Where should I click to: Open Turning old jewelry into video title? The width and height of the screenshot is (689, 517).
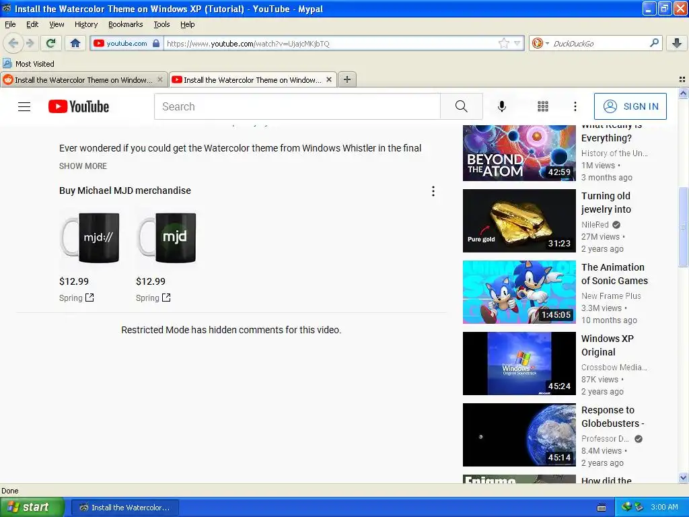pos(606,203)
